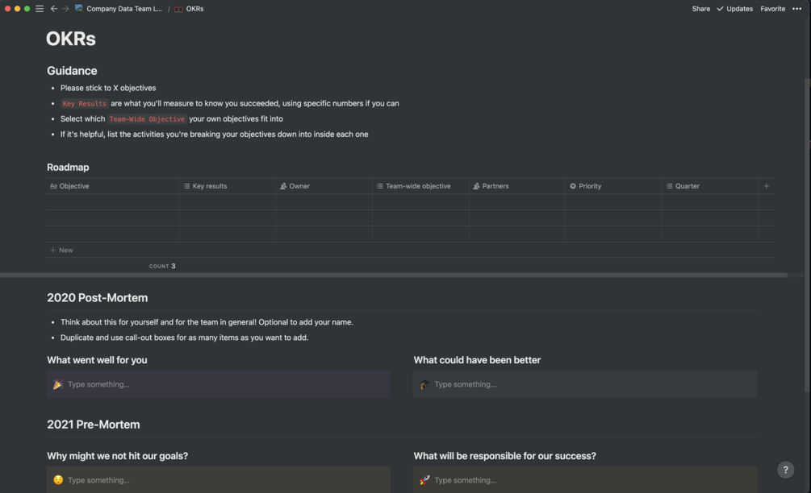The height and width of the screenshot is (493, 811).
Task: Change the party popper callout emoji
Action: (x=58, y=385)
